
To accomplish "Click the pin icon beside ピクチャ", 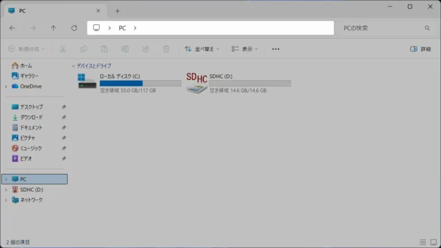I will pyautogui.click(x=64, y=138).
